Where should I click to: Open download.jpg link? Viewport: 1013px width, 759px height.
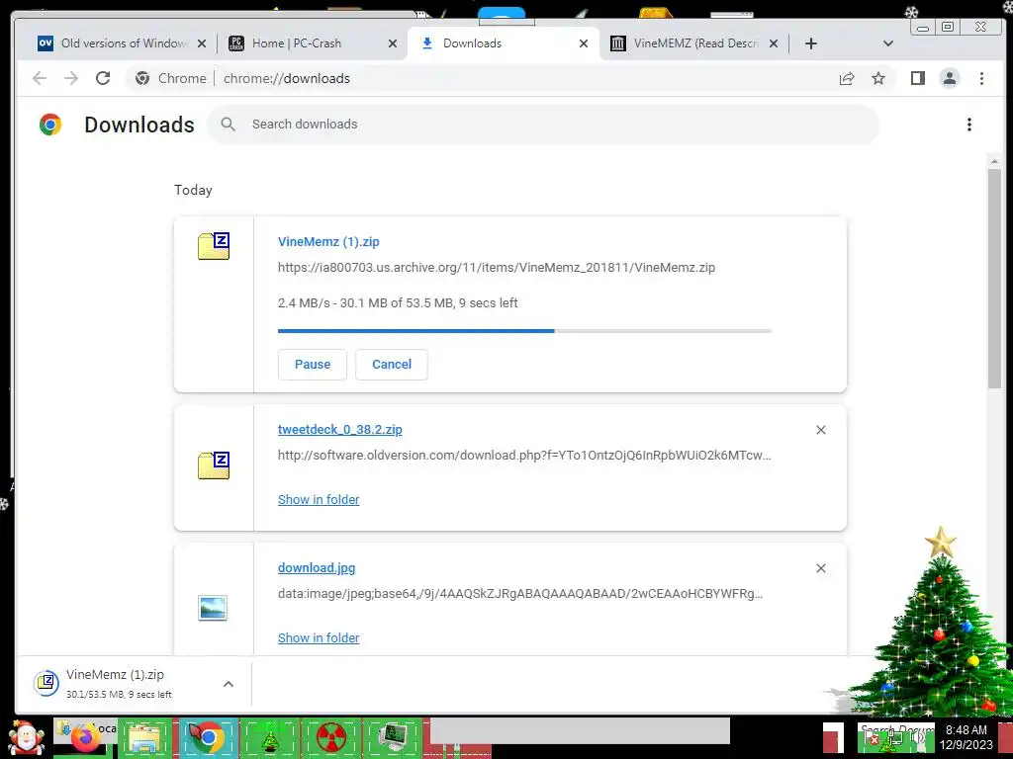[x=317, y=568]
